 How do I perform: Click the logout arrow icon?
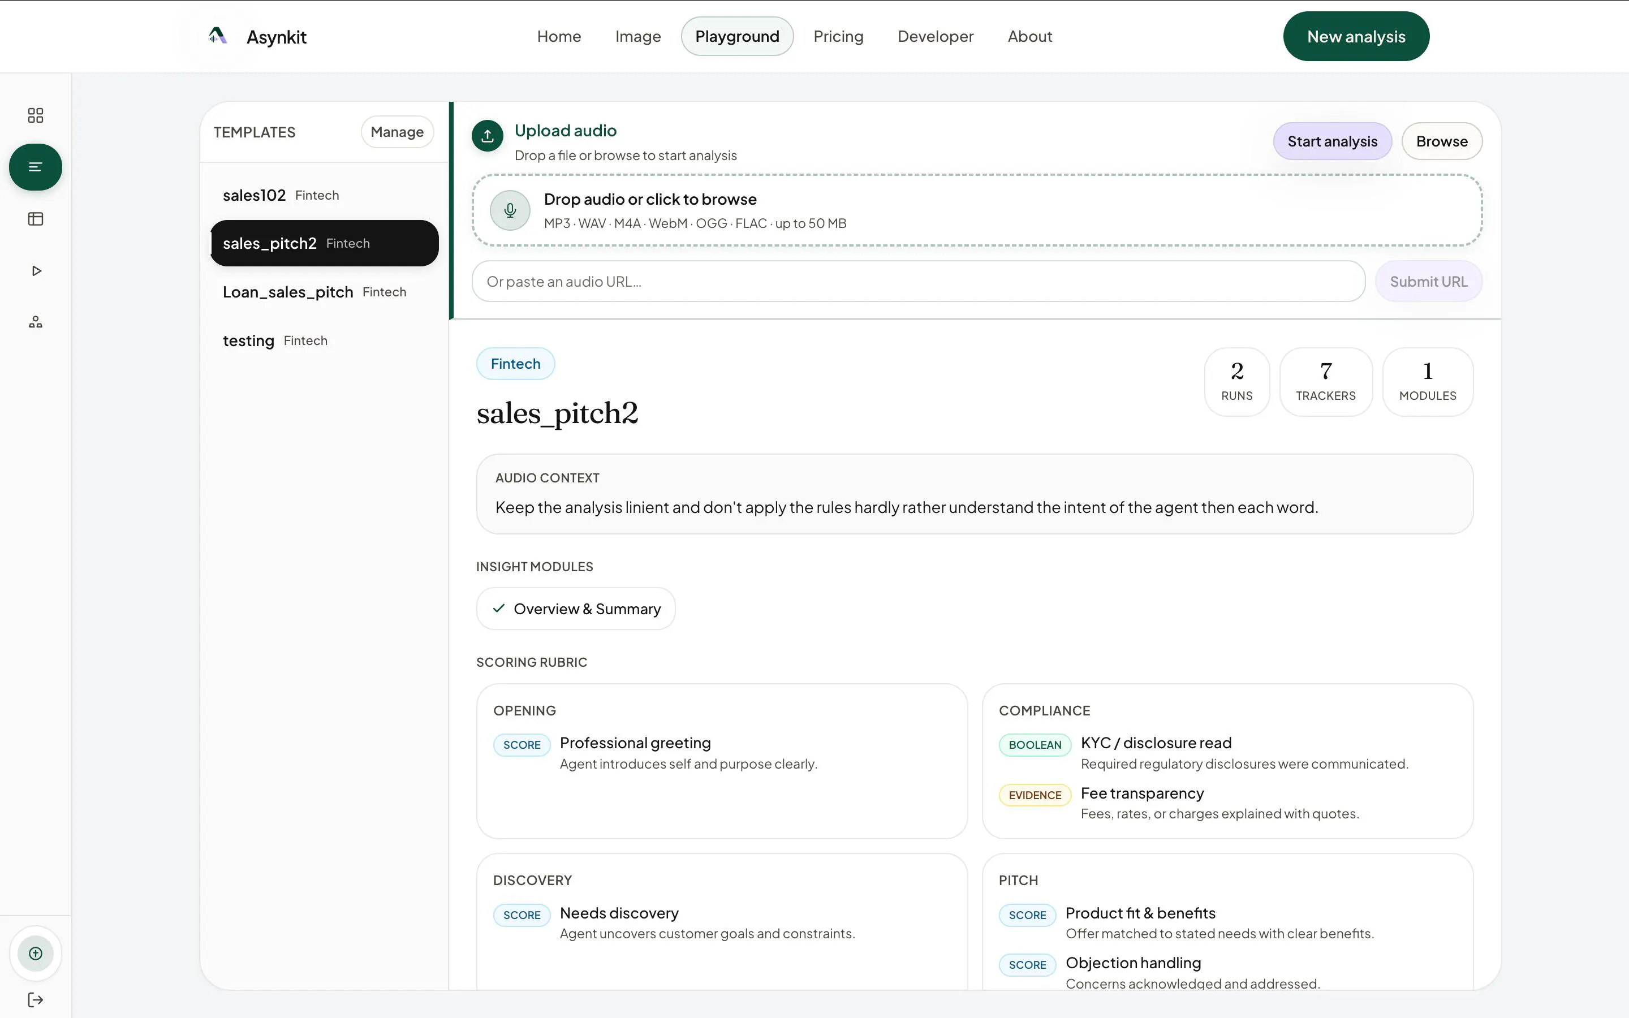click(36, 1000)
